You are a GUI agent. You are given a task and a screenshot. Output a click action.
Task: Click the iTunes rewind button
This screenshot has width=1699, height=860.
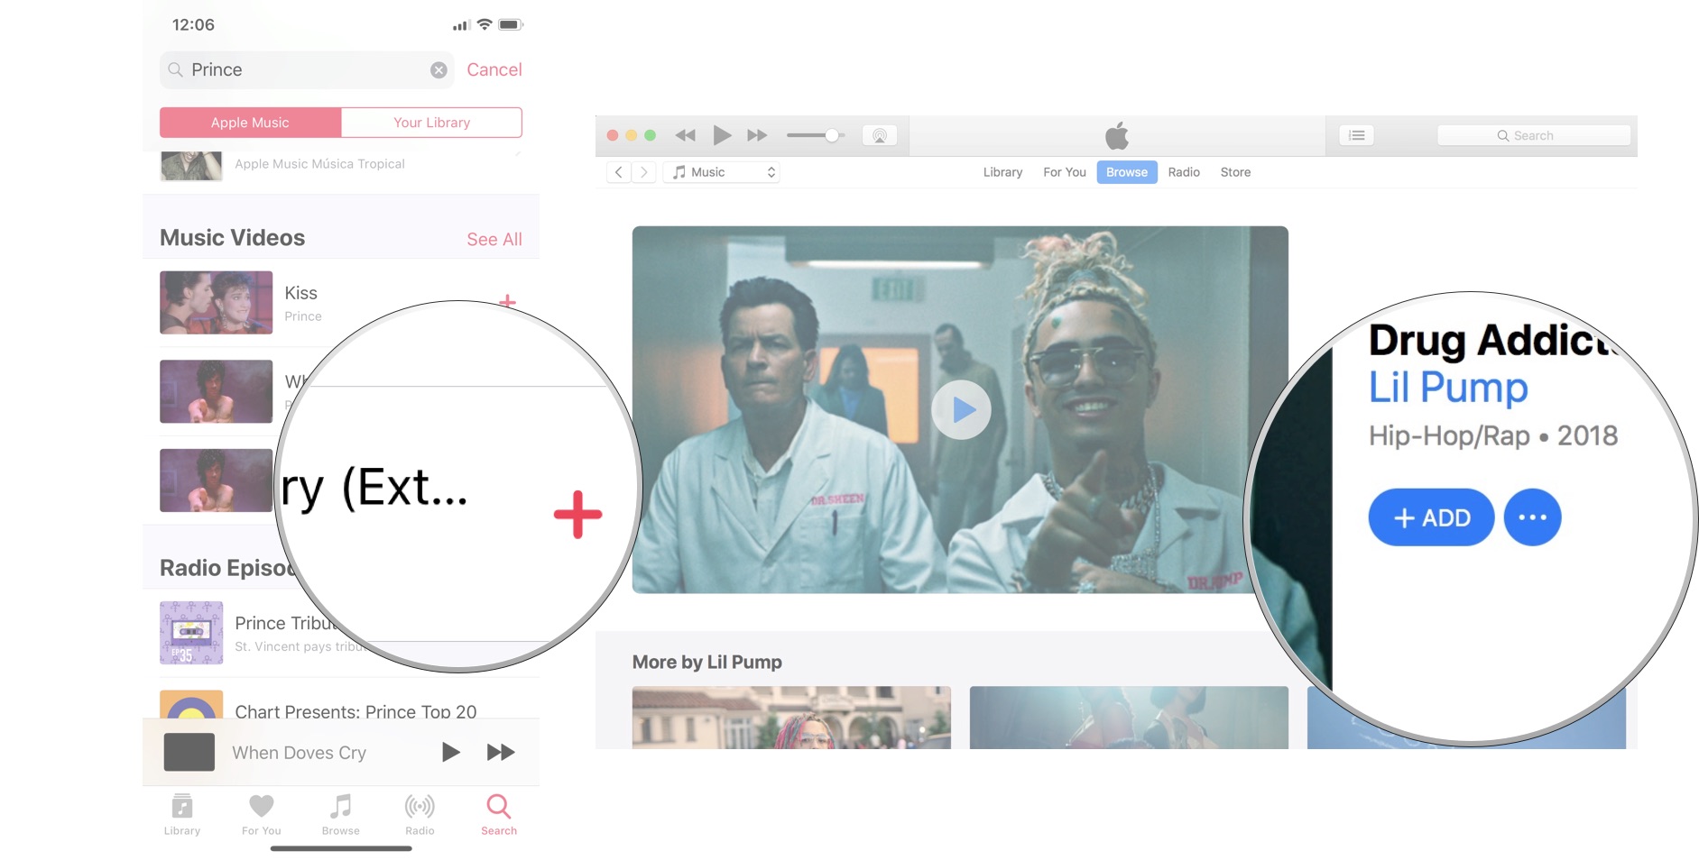pos(686,135)
